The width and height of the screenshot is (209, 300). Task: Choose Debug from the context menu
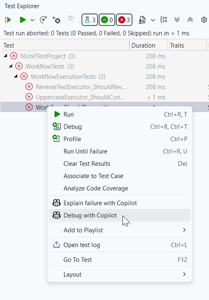point(120,127)
